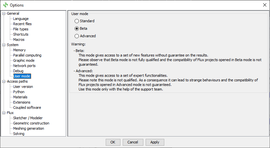
Task: Open the Meshing generation options
Action: (x=28, y=129)
